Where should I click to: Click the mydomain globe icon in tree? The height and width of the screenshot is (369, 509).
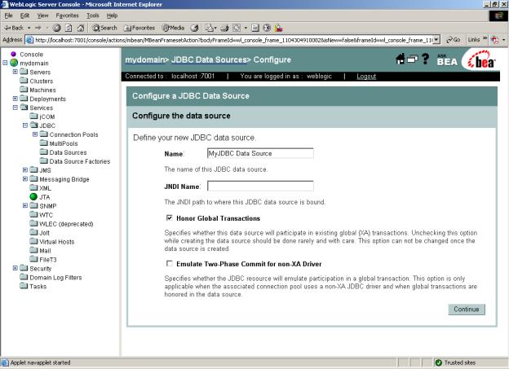(x=14, y=63)
